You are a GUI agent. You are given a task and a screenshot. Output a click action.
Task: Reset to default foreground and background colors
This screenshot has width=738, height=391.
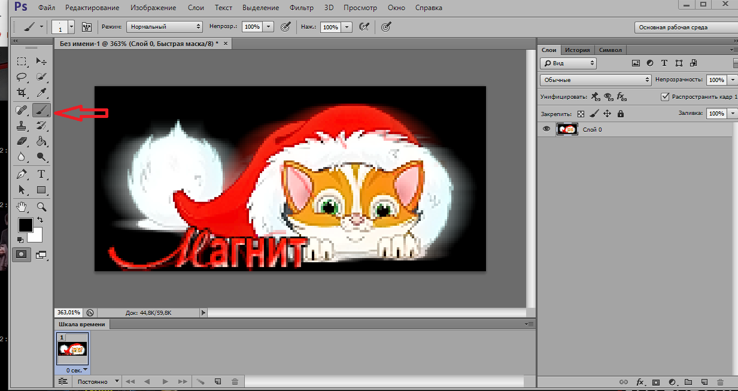(x=20, y=240)
